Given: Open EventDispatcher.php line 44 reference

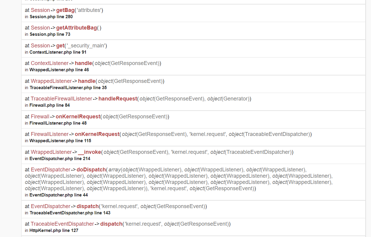Looking at the screenshot, I should (x=59, y=195).
